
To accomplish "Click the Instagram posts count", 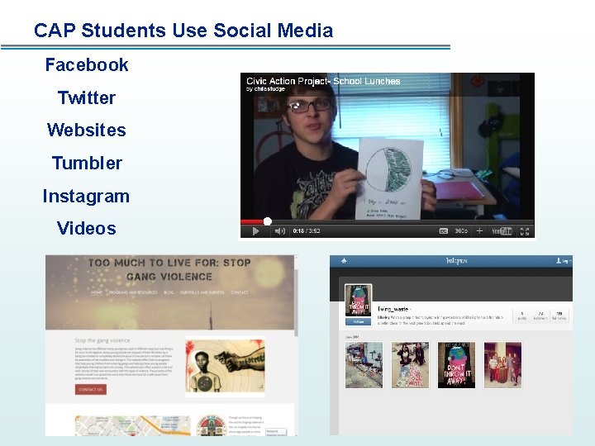I will pos(522,316).
